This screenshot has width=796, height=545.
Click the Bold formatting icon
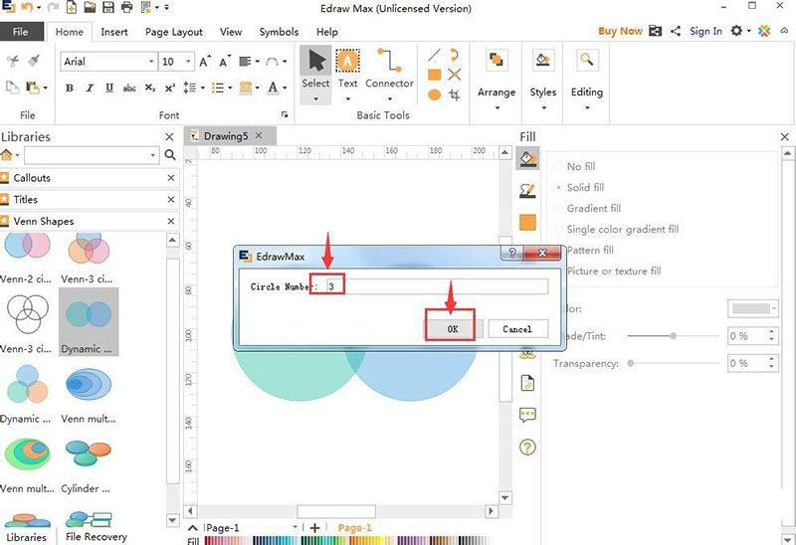coord(70,89)
